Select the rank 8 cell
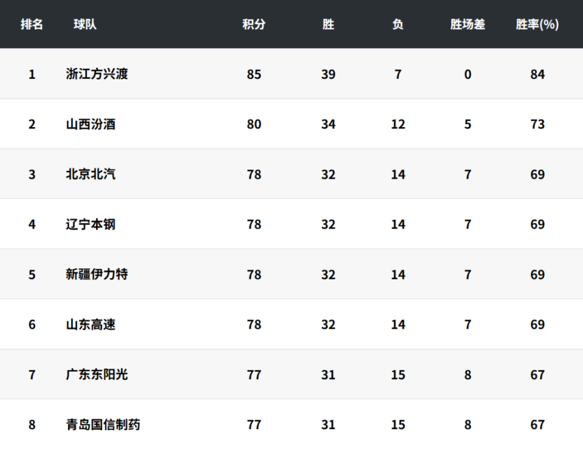The width and height of the screenshot is (583, 449). (x=32, y=425)
